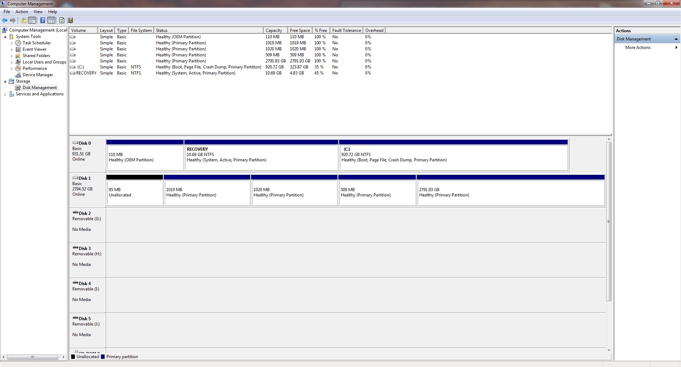Click the Back arrow toolbar icon
681x367 pixels.
pyautogui.click(x=5, y=20)
